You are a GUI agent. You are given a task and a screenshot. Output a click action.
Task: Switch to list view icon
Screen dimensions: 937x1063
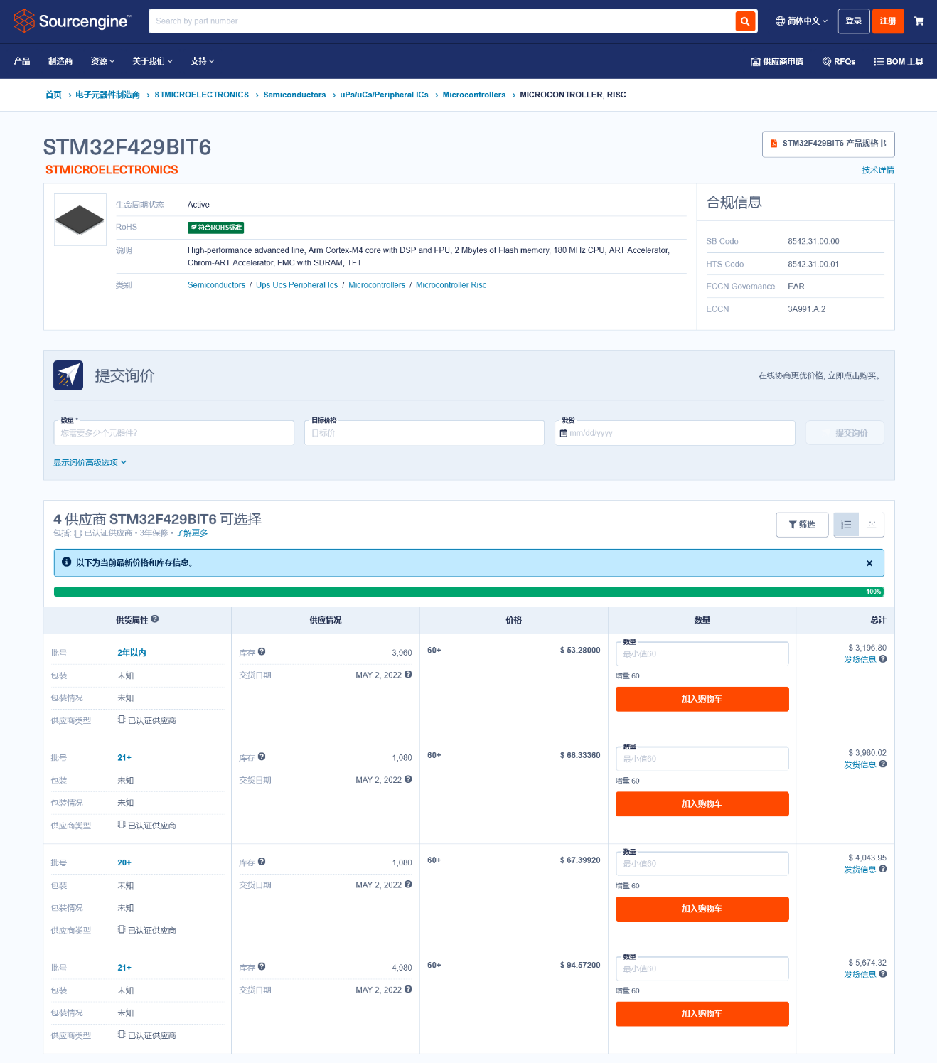point(846,525)
